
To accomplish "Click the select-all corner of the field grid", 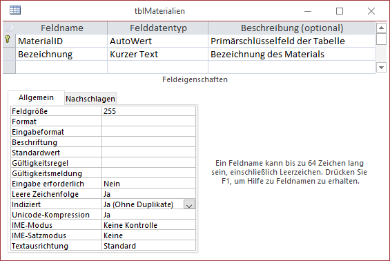I will point(9,28).
